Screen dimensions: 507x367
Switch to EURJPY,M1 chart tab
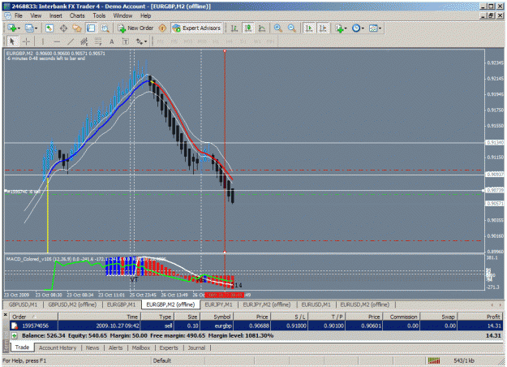coord(218,304)
